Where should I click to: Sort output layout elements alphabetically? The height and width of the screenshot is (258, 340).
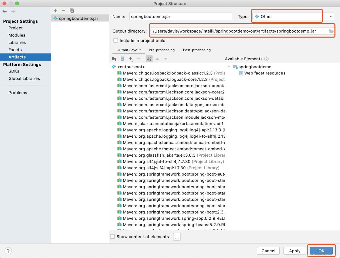coord(149,59)
